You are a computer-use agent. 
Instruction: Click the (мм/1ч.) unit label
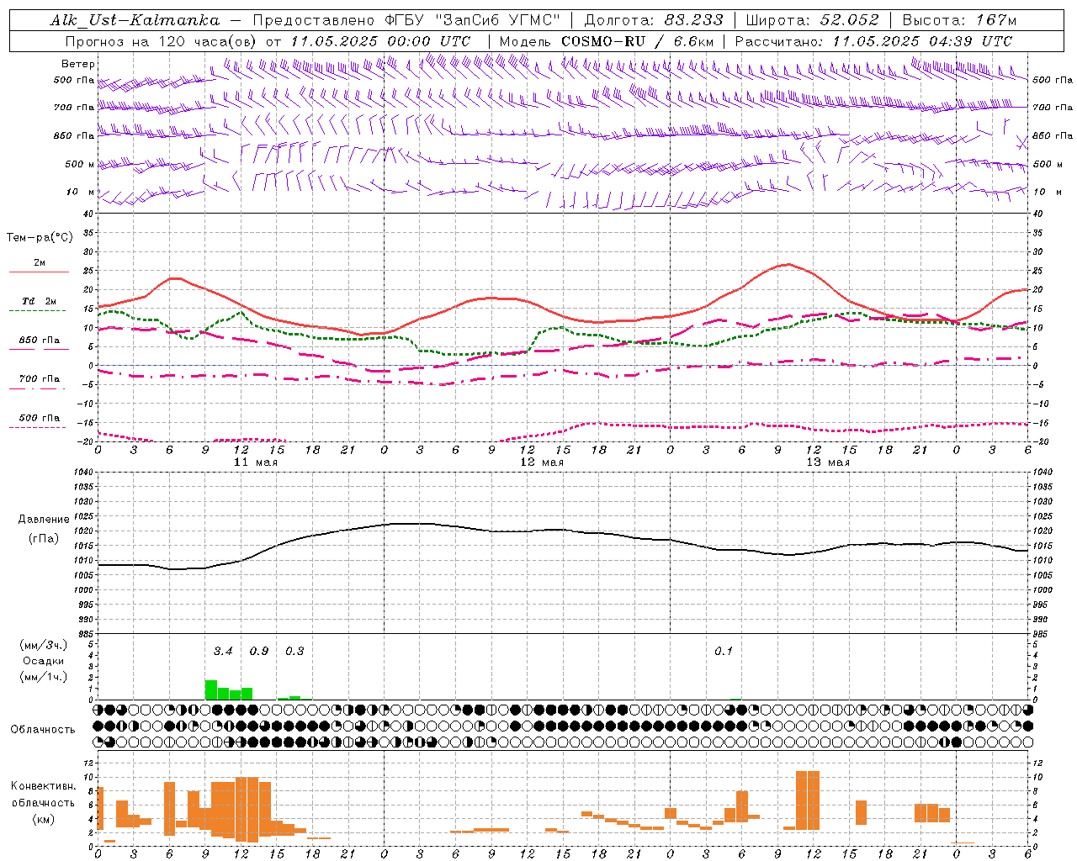tap(43, 677)
